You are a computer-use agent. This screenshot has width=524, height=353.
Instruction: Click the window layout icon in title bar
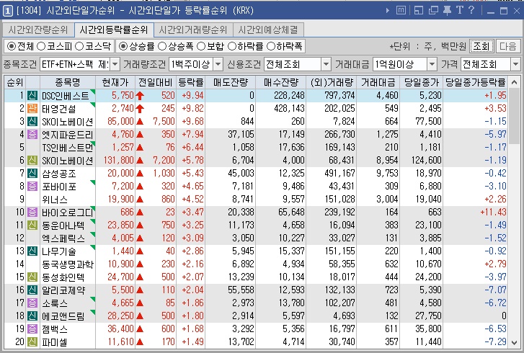(x=418, y=10)
